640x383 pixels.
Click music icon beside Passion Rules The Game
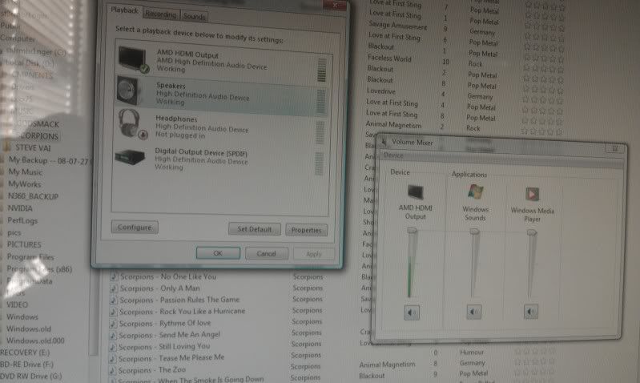pyautogui.click(x=114, y=300)
